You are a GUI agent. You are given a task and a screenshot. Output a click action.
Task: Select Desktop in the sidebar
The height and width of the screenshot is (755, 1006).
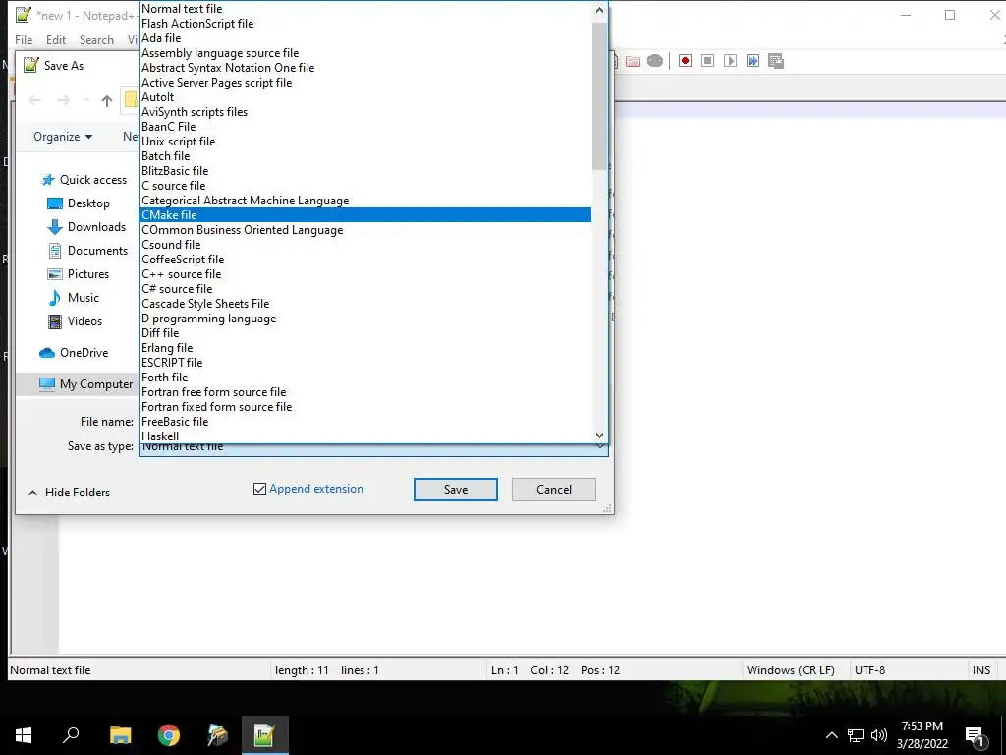click(79, 203)
